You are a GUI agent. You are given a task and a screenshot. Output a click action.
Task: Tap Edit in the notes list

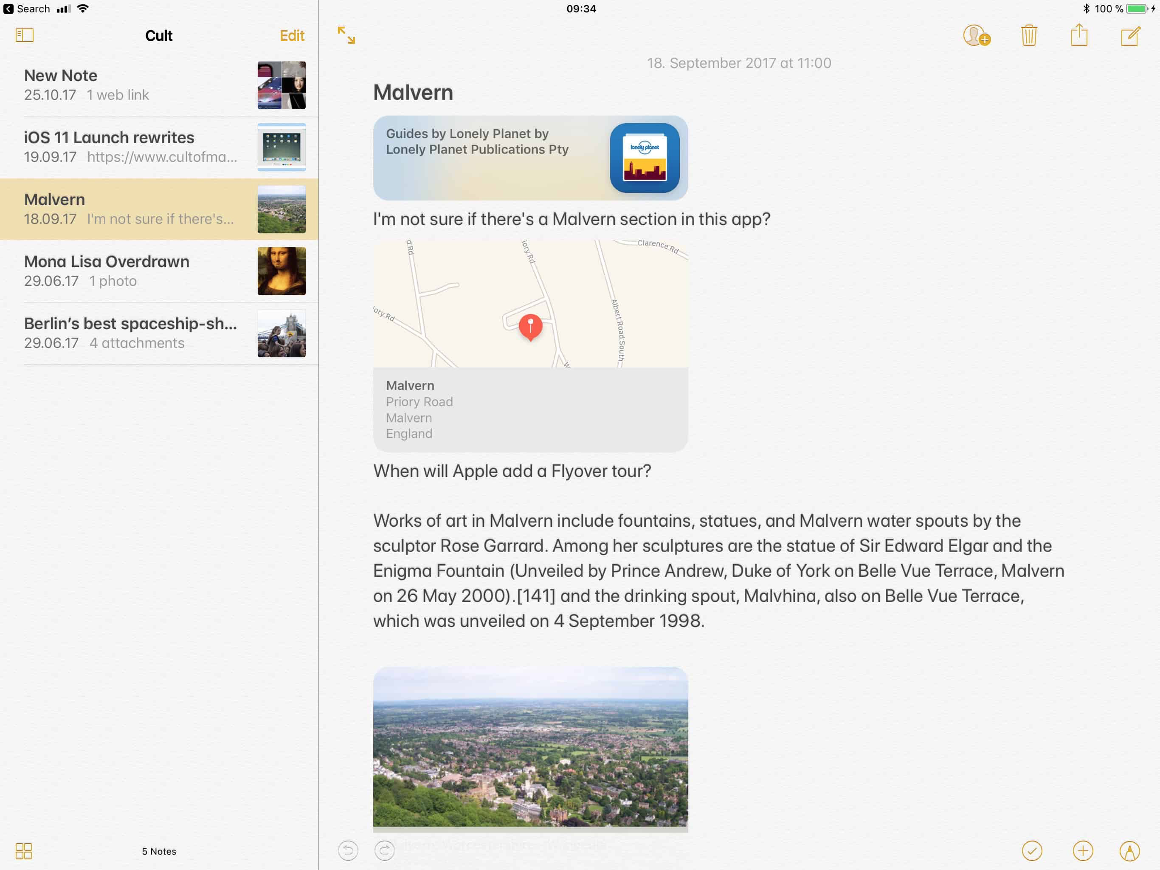pos(292,35)
